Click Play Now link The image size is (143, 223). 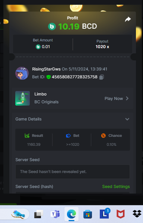(x=114, y=98)
